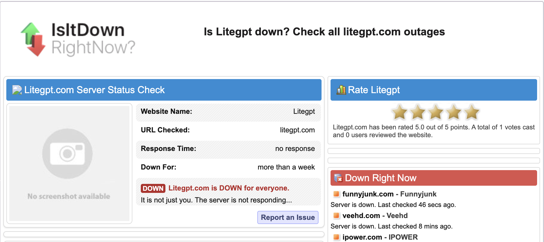Click the 'URL Checked:' label
The image size is (544, 242).
(165, 130)
